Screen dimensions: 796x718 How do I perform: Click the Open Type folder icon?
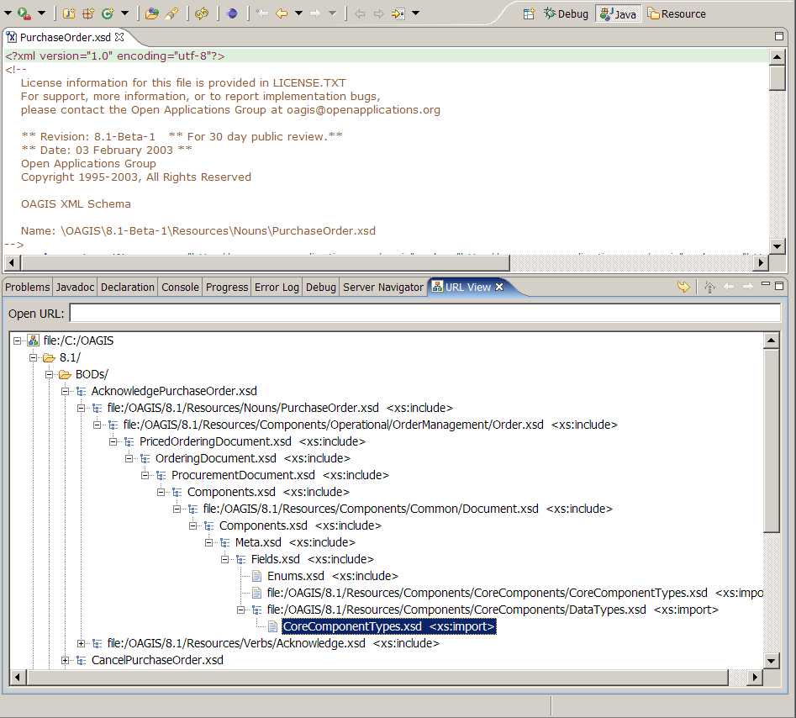pyautogui.click(x=151, y=13)
